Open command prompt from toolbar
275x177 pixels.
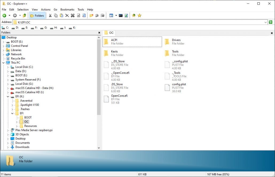tap(121, 15)
